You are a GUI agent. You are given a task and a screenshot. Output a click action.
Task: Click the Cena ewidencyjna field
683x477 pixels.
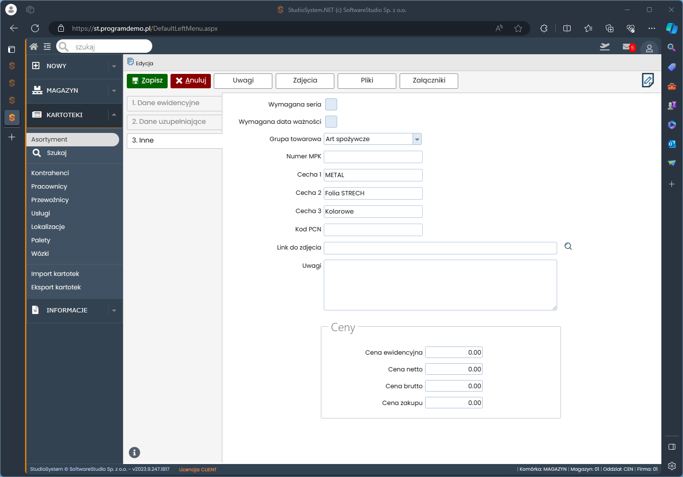454,352
